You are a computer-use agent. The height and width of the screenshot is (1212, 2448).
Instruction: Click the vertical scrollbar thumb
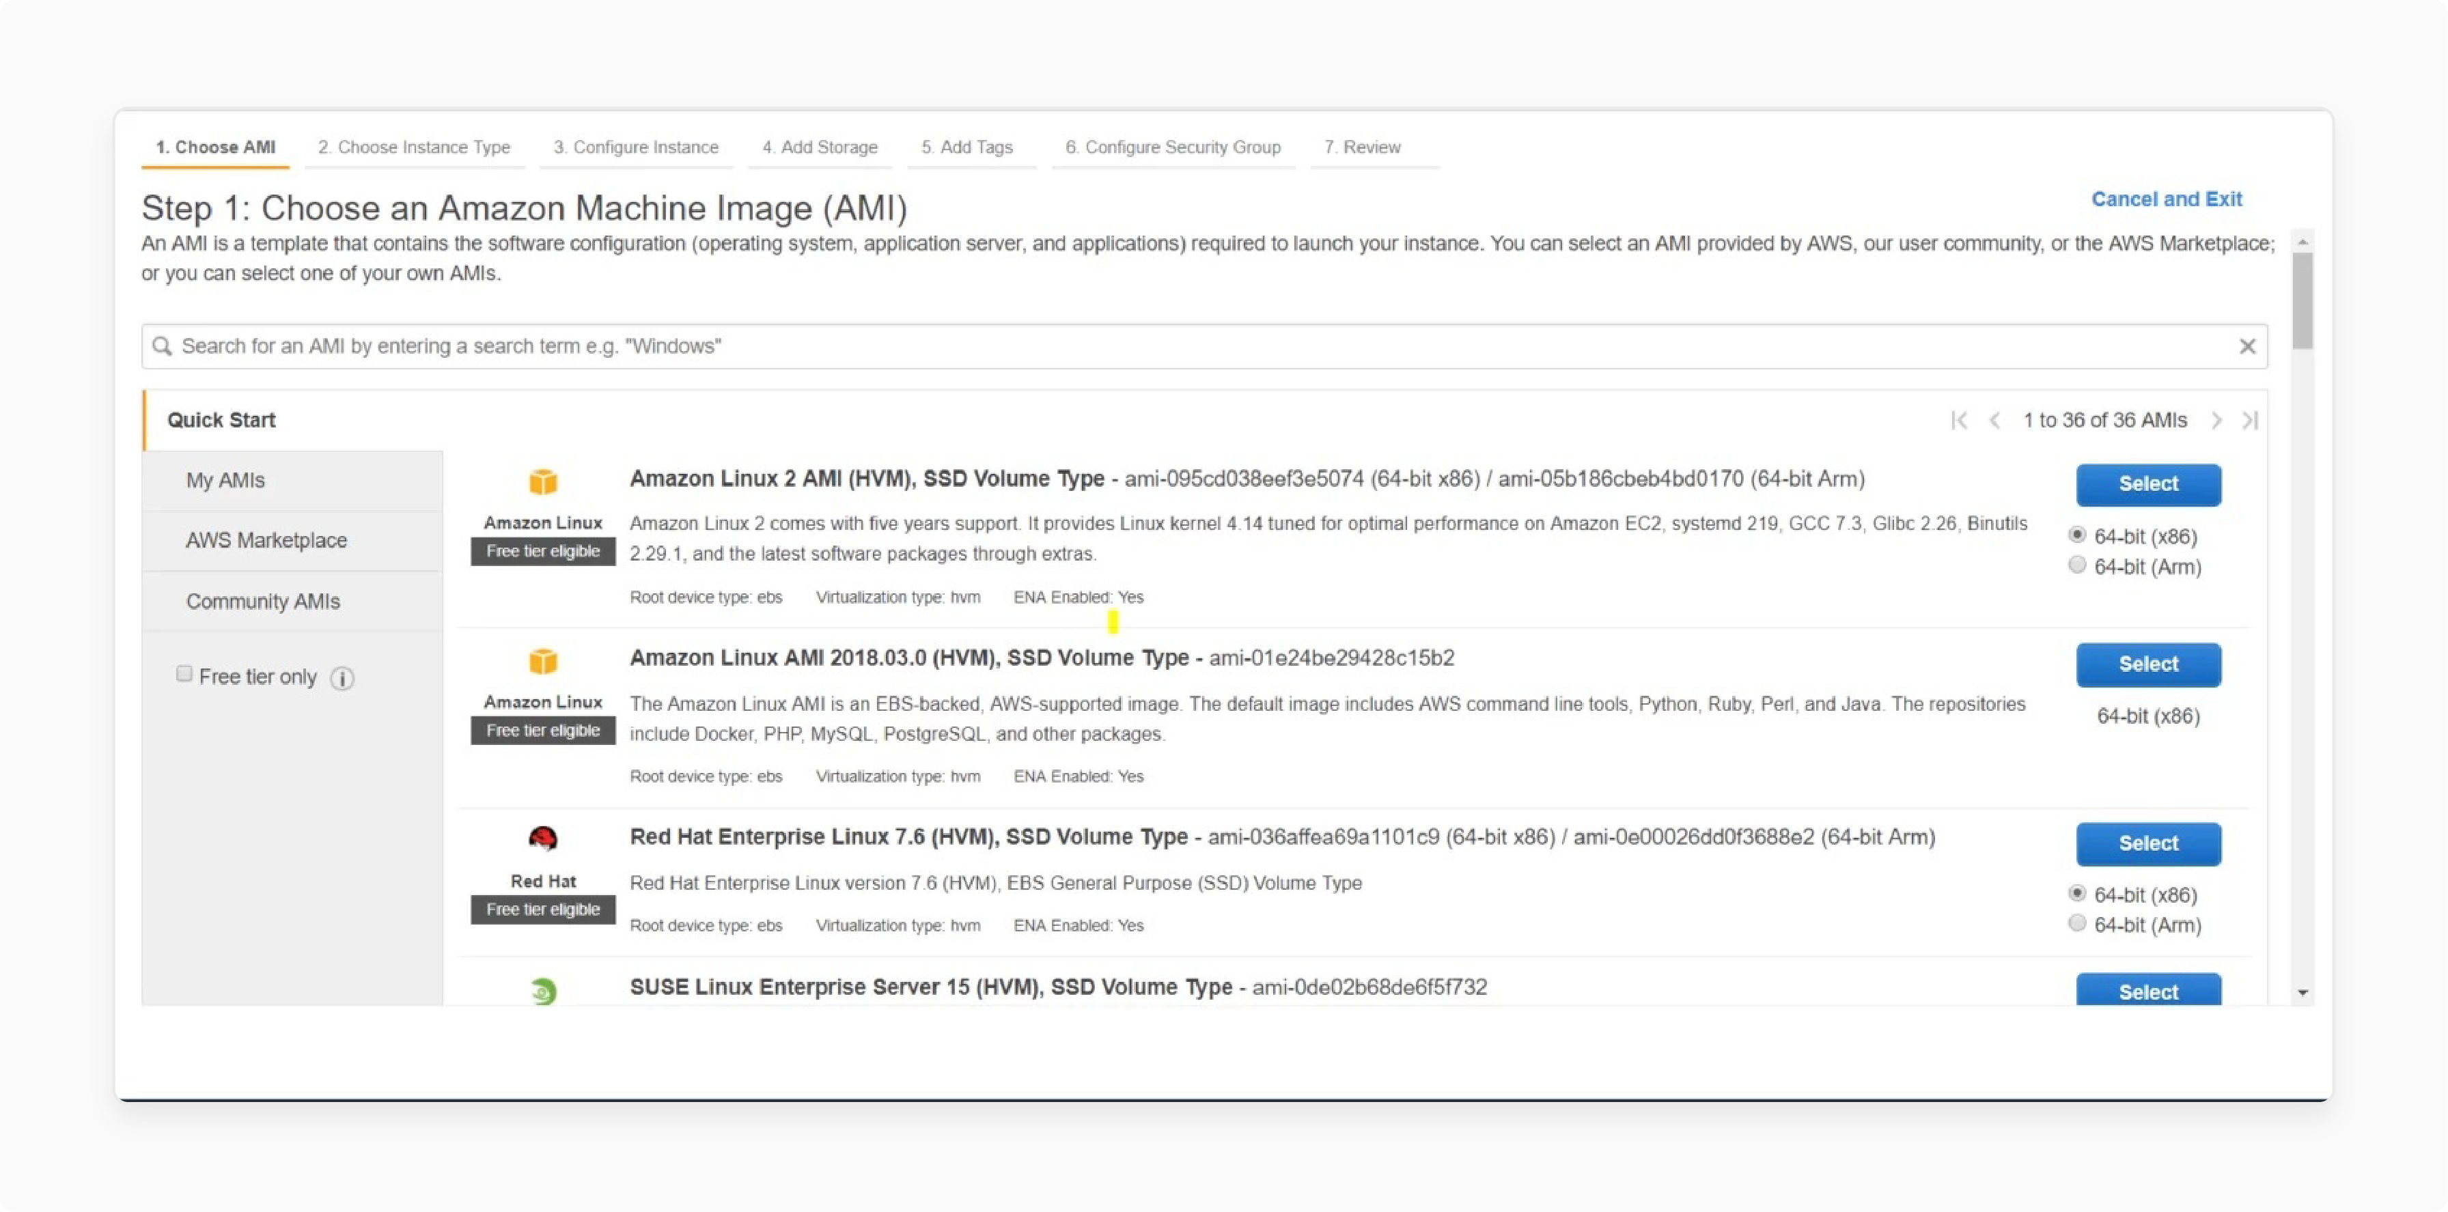click(x=2303, y=300)
